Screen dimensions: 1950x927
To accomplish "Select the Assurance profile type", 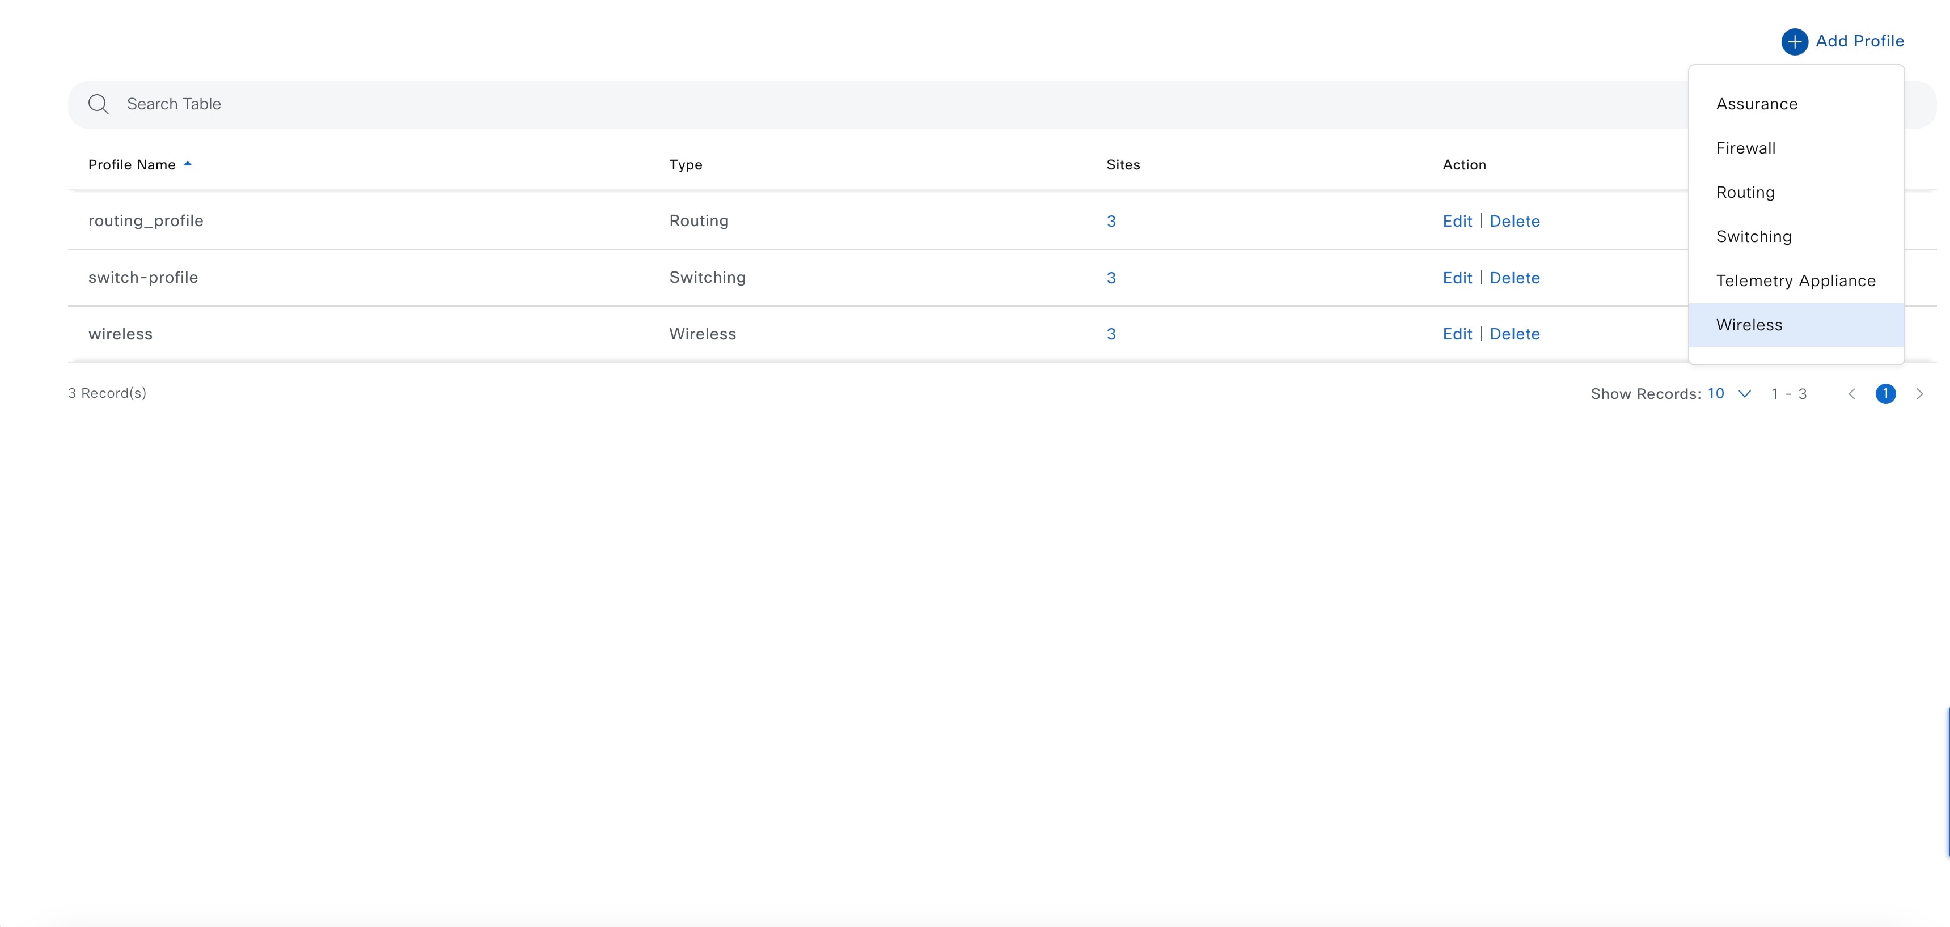I will point(1757,104).
